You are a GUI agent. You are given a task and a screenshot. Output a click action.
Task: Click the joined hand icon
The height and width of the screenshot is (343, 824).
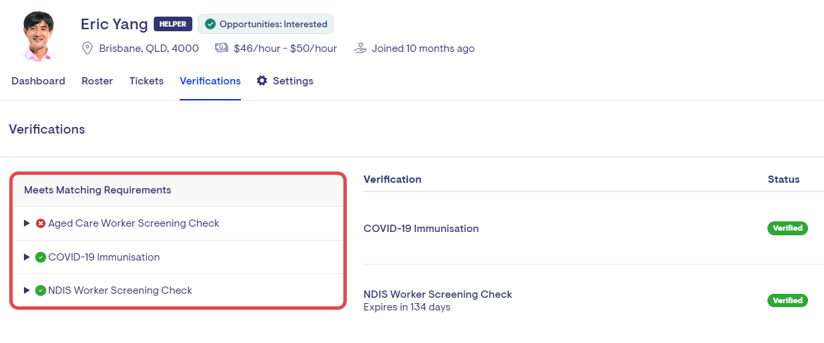coord(360,48)
